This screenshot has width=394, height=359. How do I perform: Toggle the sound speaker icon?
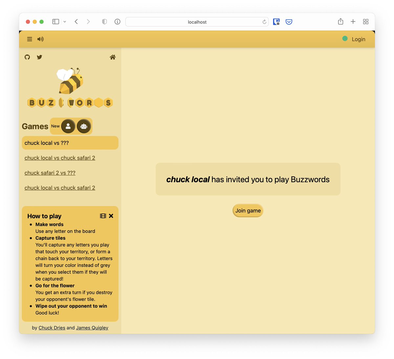40,39
